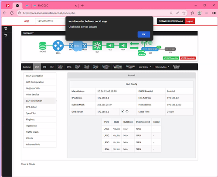Click the ACS ONT Connectivity green badge

pos(171,58)
